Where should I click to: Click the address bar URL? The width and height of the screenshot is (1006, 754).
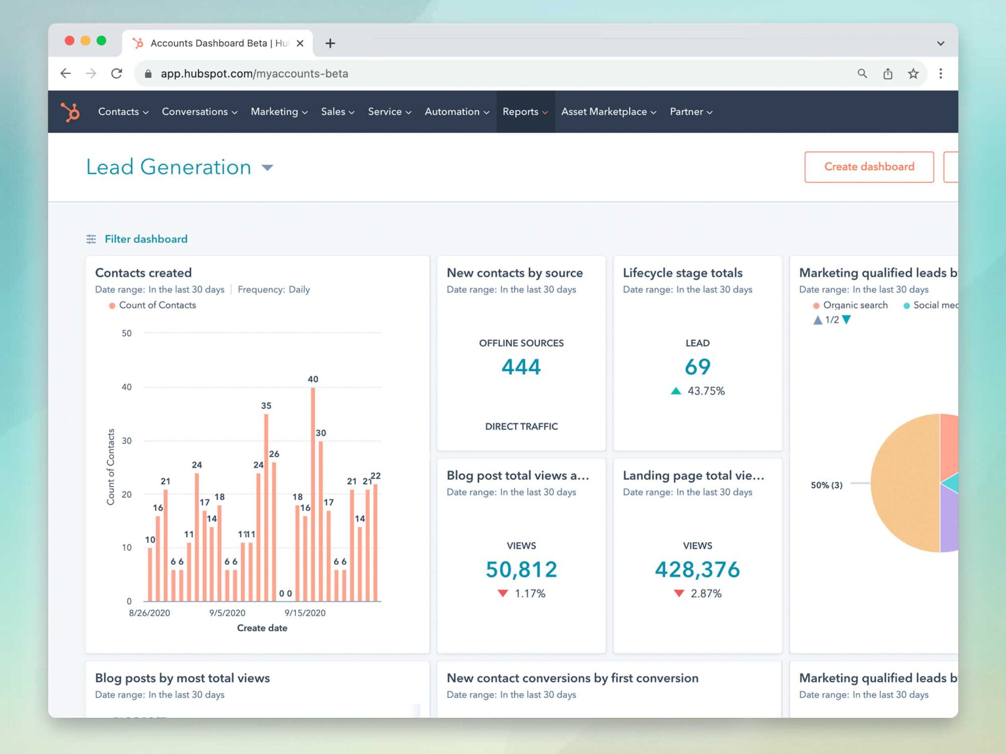click(x=255, y=74)
